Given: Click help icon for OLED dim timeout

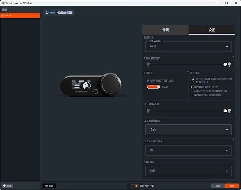Looking at the screenshot, I should (x=234, y=119).
